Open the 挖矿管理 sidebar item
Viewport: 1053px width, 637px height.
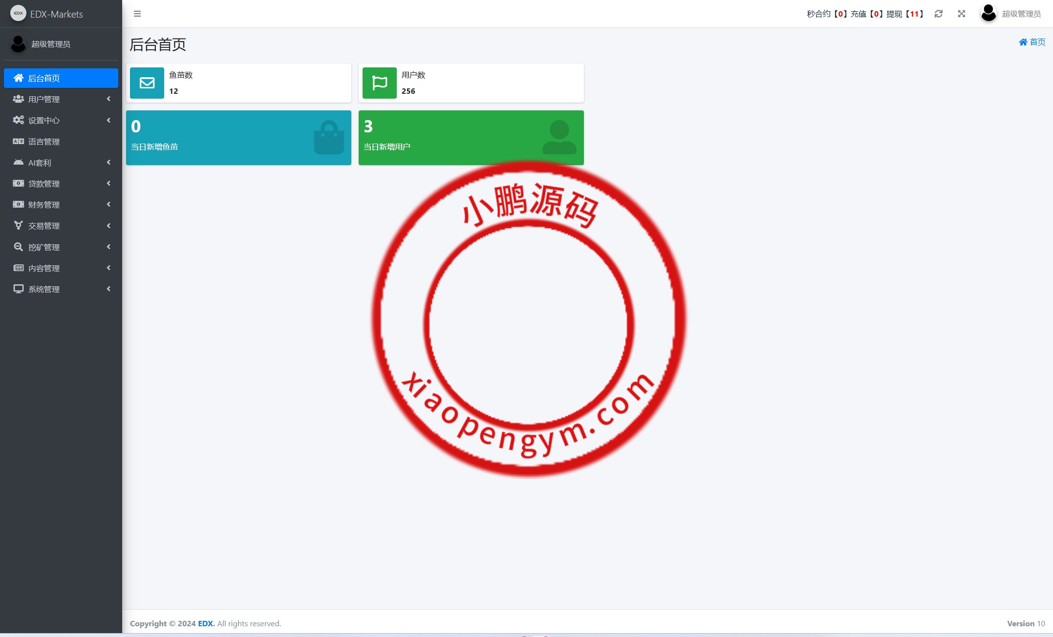coord(44,247)
